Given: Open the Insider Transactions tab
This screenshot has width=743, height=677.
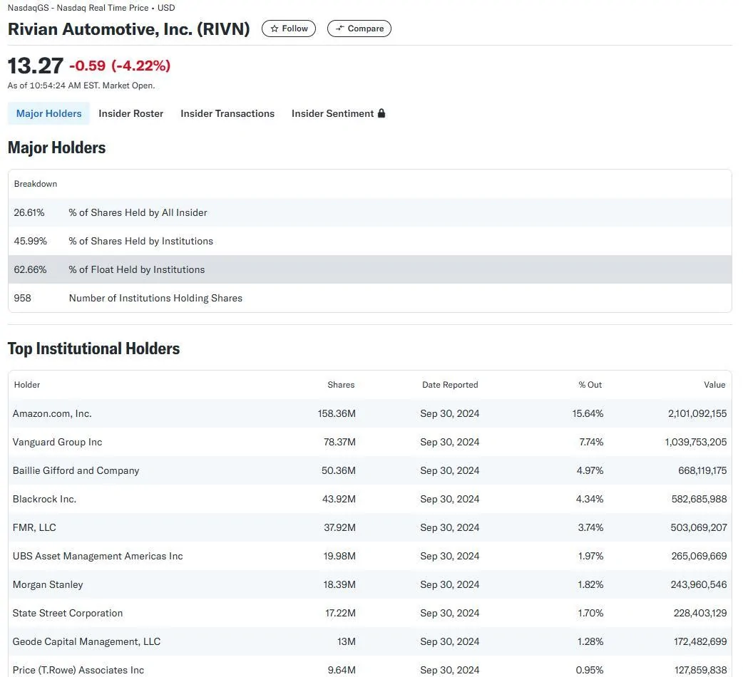Looking at the screenshot, I should 227,113.
